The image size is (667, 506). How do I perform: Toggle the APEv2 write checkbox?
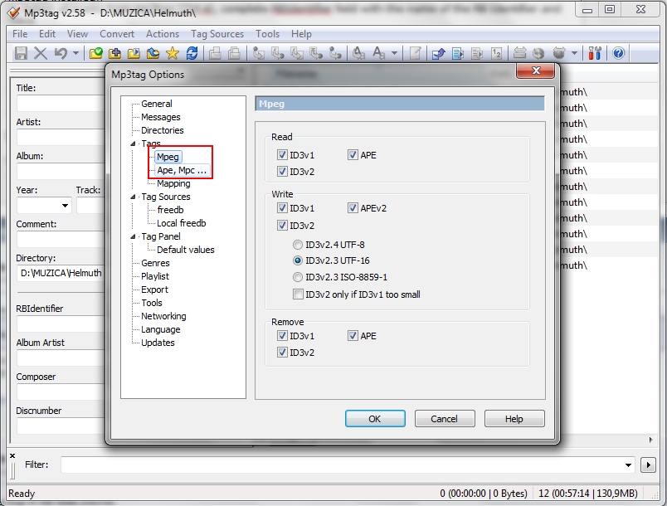pyautogui.click(x=353, y=208)
